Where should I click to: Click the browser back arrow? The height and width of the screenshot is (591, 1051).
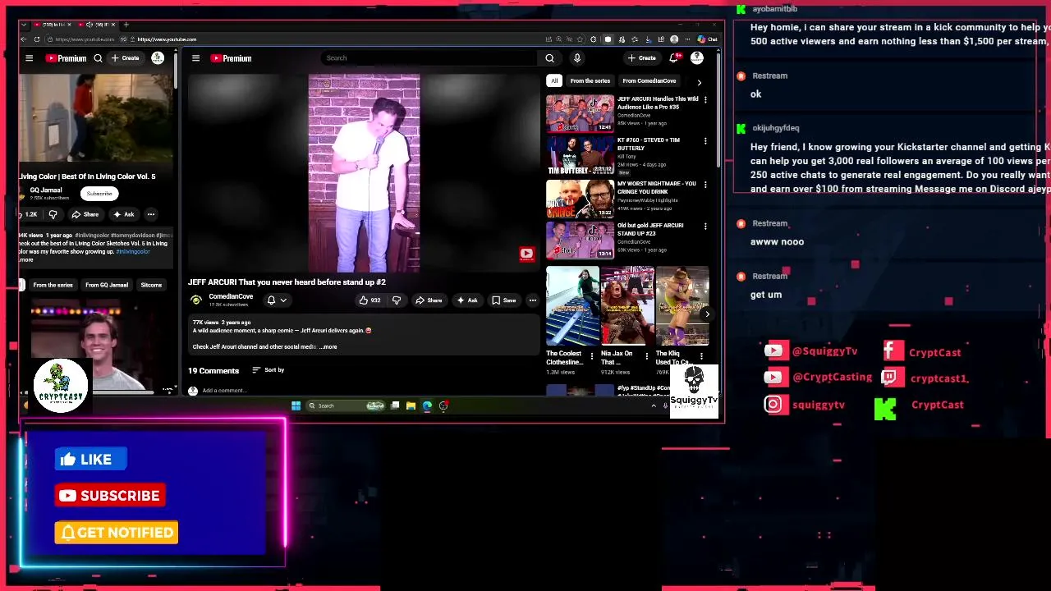click(24, 39)
